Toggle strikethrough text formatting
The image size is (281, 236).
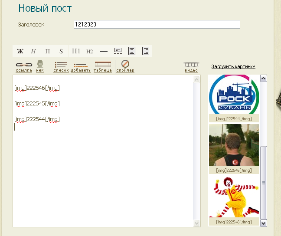click(61, 51)
